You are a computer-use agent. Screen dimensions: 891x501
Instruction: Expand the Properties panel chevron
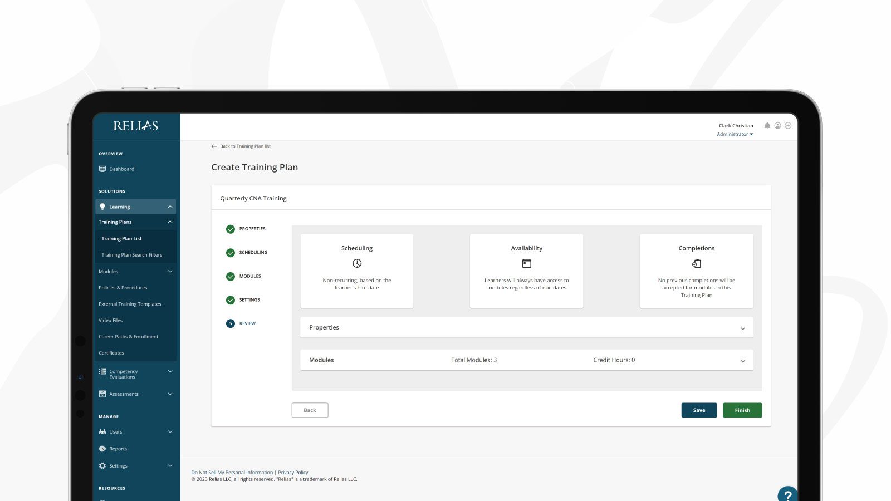(742, 328)
